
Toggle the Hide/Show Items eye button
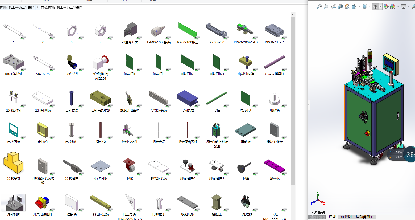coord(375,6)
